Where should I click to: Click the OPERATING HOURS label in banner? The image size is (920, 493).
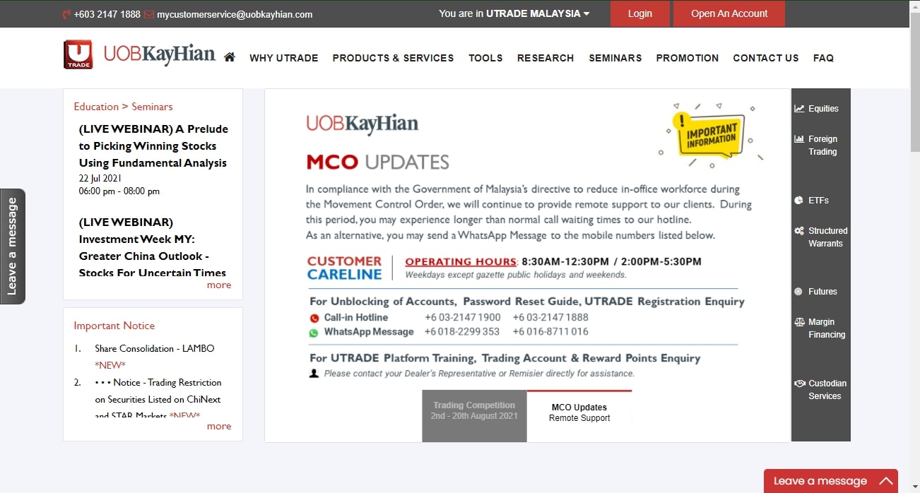(x=461, y=262)
